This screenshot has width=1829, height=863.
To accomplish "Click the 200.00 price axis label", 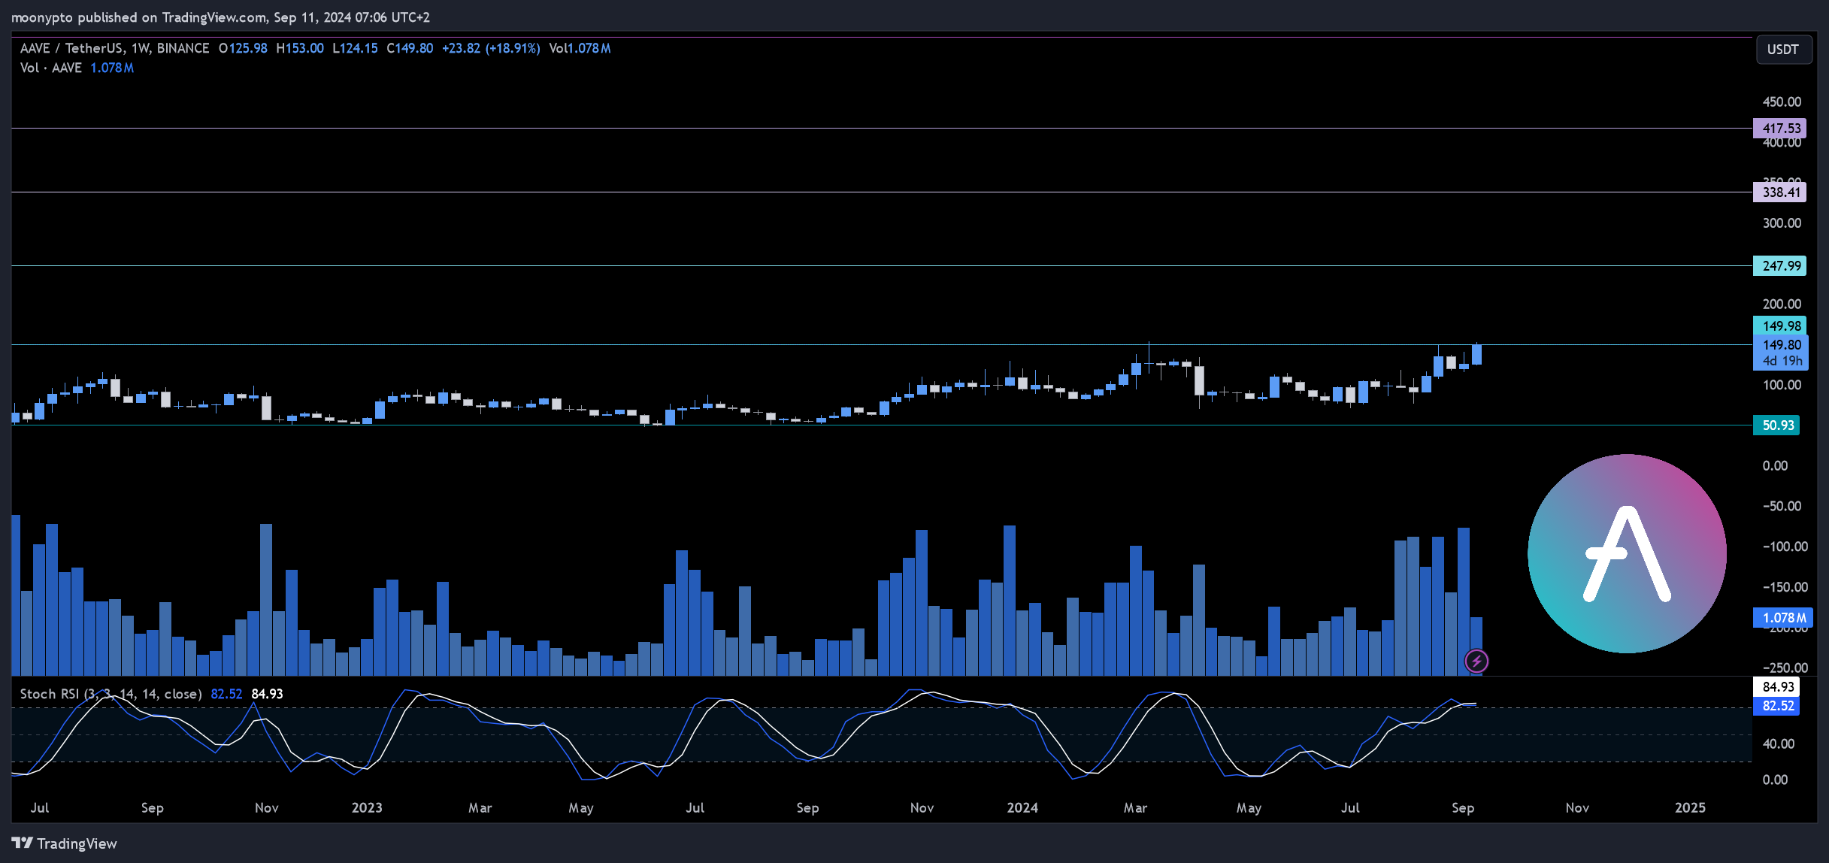I will point(1782,304).
